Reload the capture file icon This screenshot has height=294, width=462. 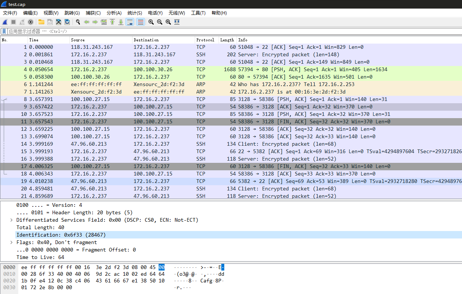pyautogui.click(x=67, y=22)
